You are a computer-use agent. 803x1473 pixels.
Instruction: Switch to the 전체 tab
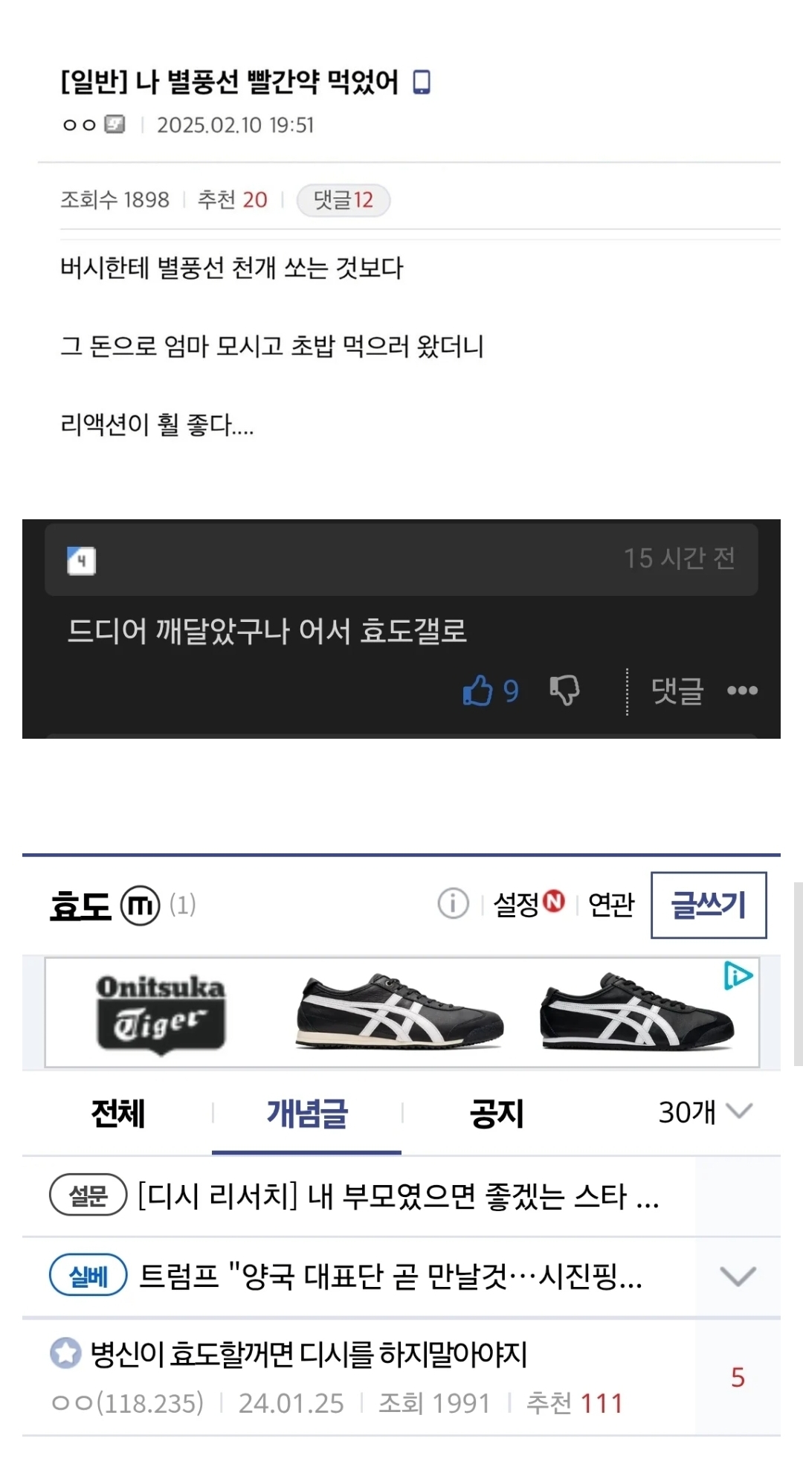click(117, 1114)
